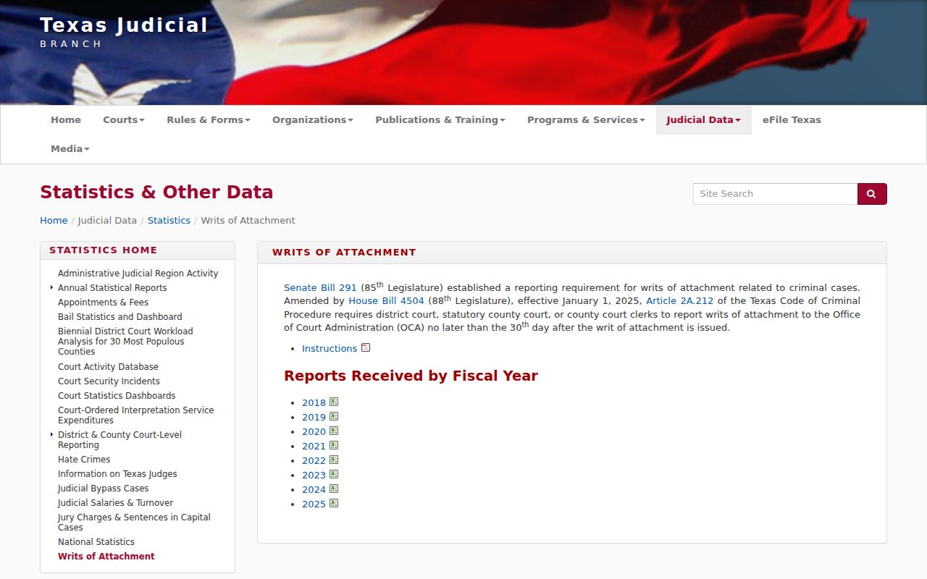
Task: Click the Statistics Home sidebar header
Action: click(103, 250)
